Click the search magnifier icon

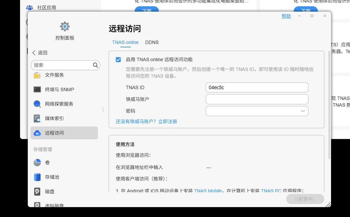(x=95, y=65)
